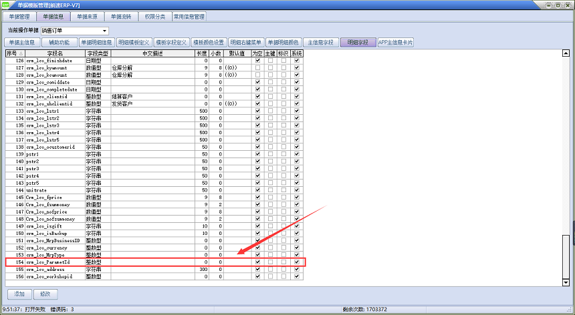Click the 单据主信息 button
This screenshot has height=315, width=575.
coord(21,42)
